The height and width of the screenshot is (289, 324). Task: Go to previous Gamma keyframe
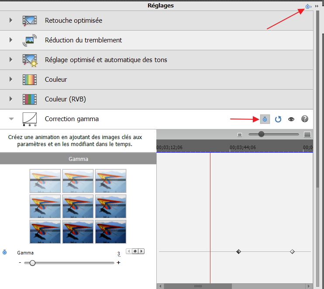coord(129,251)
